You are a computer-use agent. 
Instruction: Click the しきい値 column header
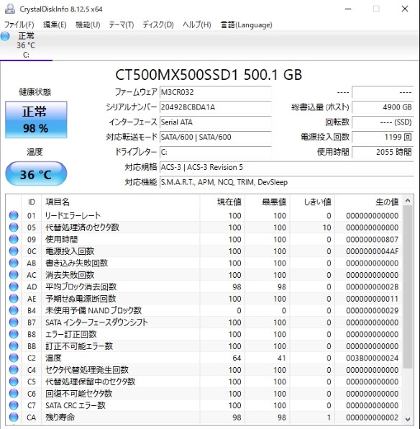[313, 202]
